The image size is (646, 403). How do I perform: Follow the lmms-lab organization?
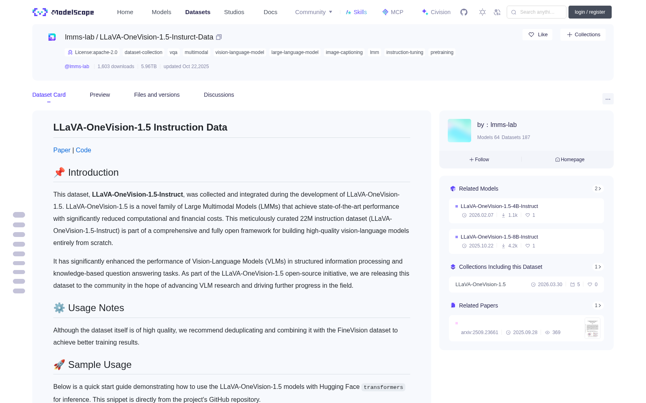pyautogui.click(x=479, y=160)
